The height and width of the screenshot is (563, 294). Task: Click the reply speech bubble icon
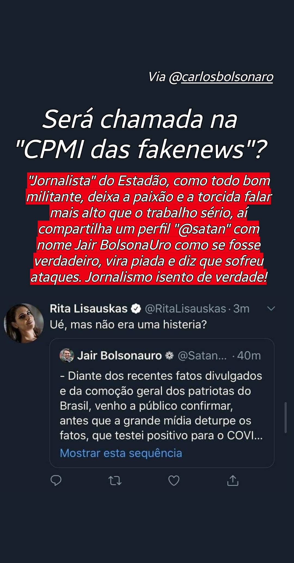(x=56, y=481)
